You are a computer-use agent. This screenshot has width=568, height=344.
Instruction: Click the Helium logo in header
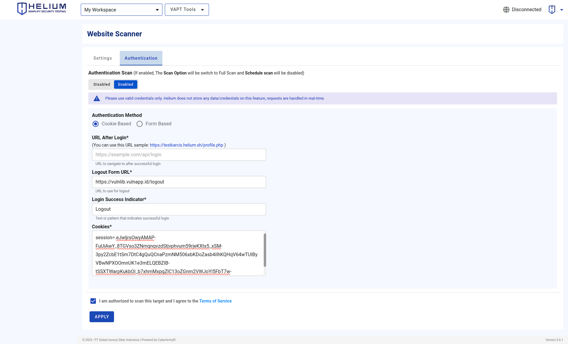41,9
